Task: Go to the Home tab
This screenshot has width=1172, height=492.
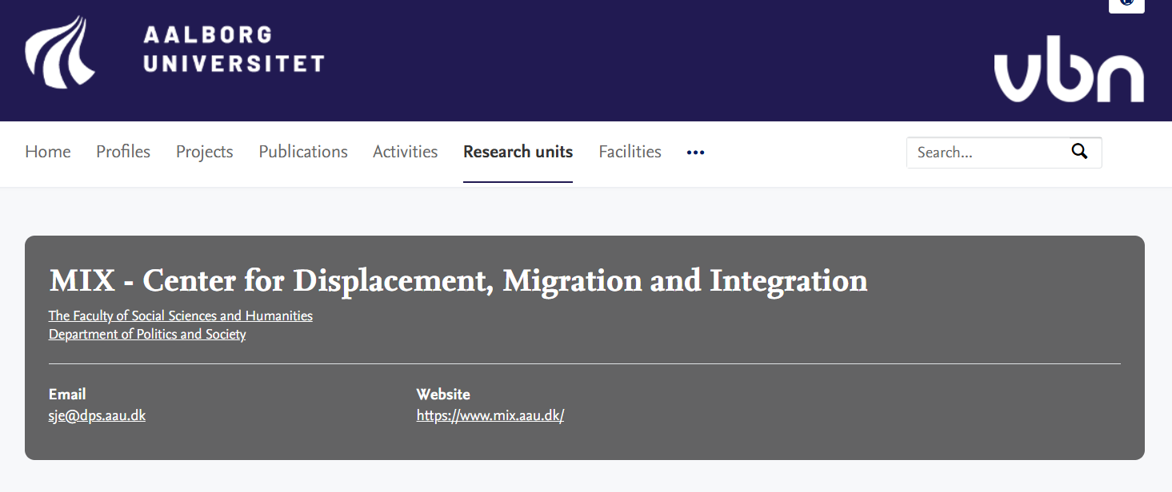Action: click(48, 152)
